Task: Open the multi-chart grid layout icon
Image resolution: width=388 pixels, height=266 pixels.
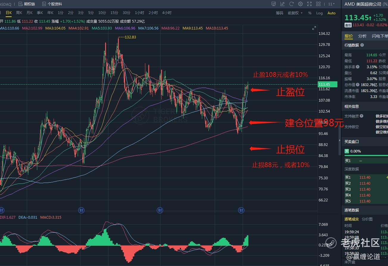Action: (318, 4)
